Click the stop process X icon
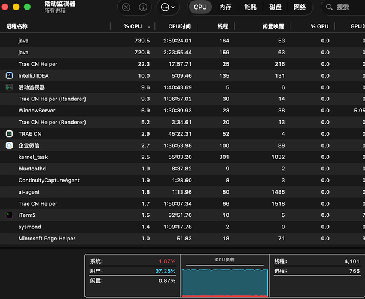This screenshot has width=365, height=299. tap(126, 7)
